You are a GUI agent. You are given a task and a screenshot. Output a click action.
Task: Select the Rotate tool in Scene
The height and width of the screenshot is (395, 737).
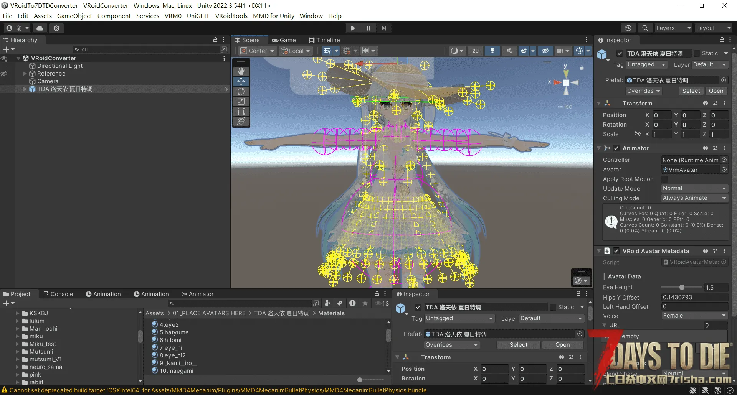(241, 91)
